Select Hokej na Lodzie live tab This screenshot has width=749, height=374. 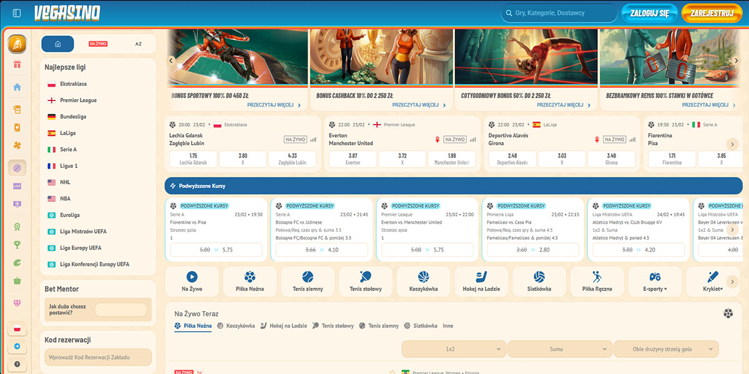coord(283,326)
